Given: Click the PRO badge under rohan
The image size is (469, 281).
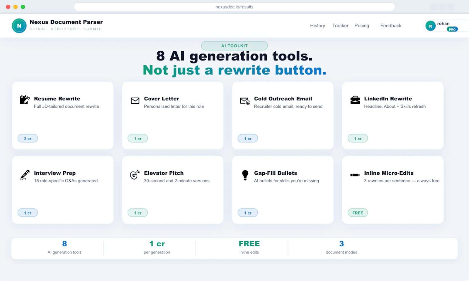Looking at the screenshot, I should point(452,29).
